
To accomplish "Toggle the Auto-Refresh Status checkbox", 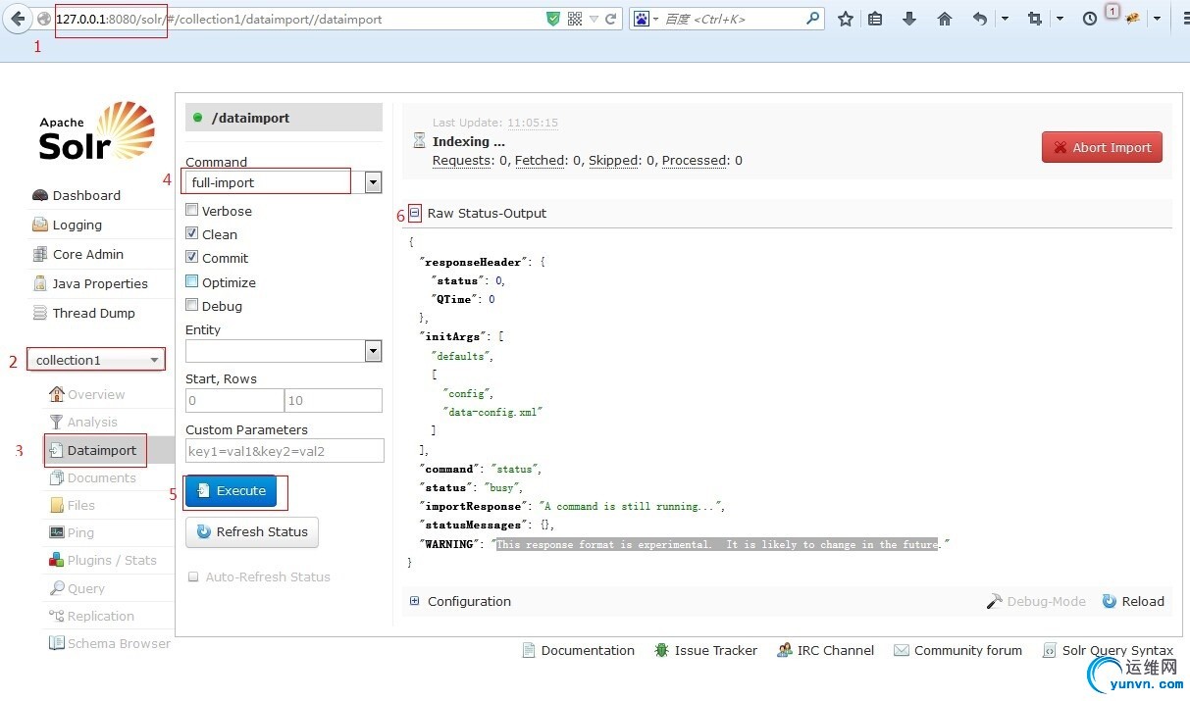I will click(193, 576).
